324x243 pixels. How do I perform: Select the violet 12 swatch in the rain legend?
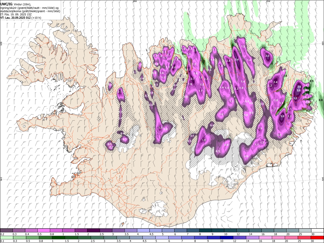pyautogui.click(x=240, y=237)
